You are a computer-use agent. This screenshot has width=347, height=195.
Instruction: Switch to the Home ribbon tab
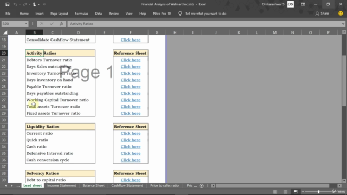pyautogui.click(x=24, y=14)
